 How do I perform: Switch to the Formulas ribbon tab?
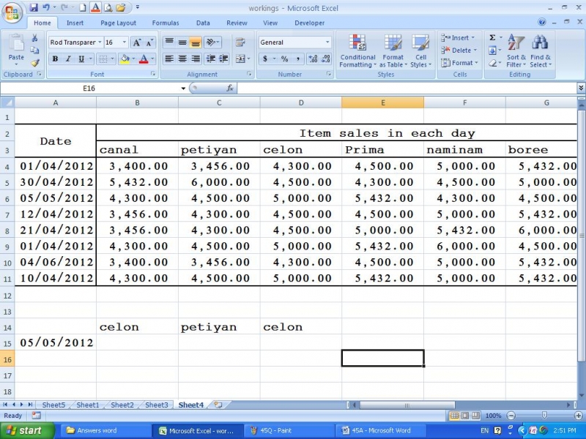tap(166, 23)
